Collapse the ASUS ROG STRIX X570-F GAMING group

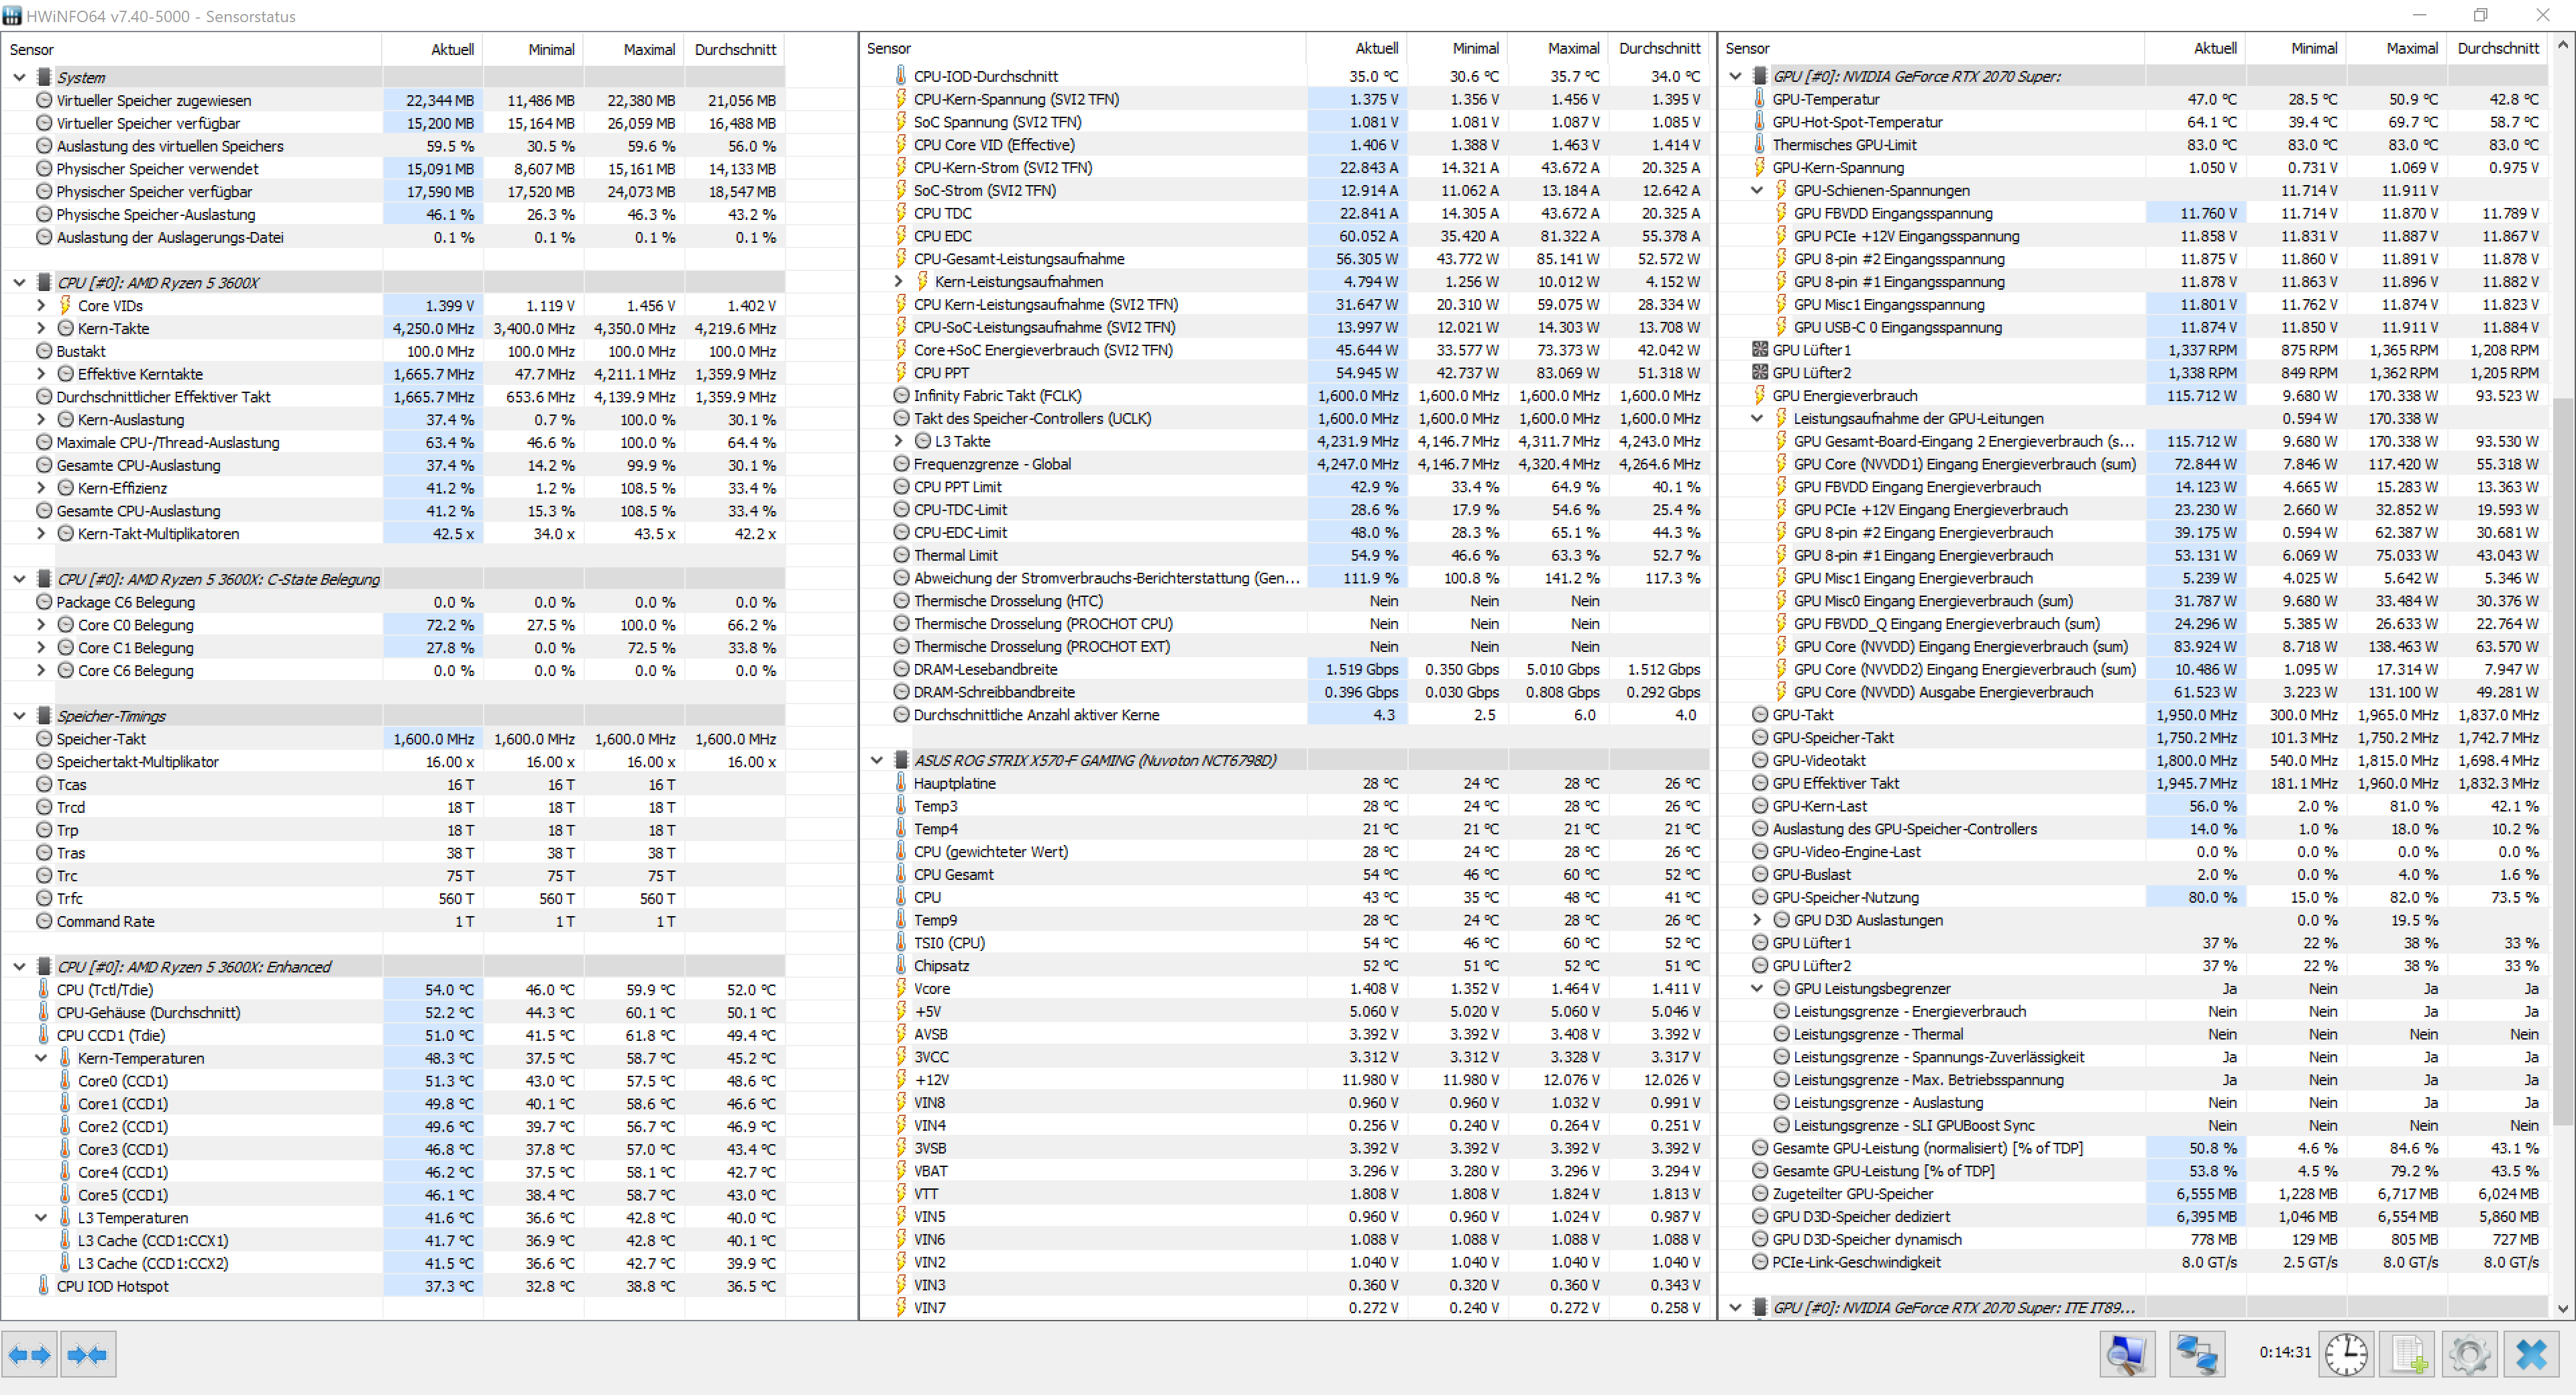877,760
